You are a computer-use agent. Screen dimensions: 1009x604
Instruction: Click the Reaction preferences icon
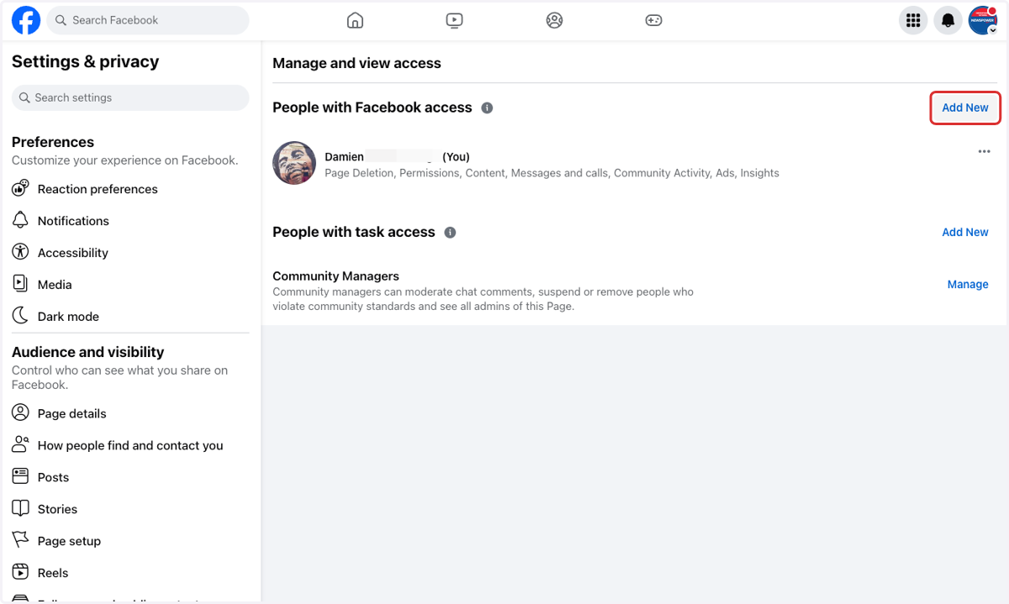[x=20, y=188]
